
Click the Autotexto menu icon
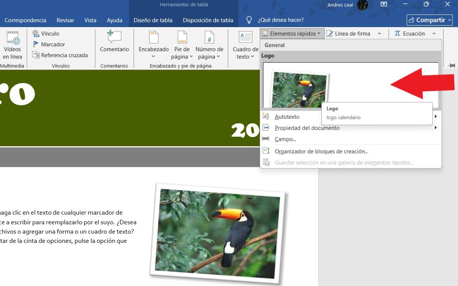[x=266, y=116]
